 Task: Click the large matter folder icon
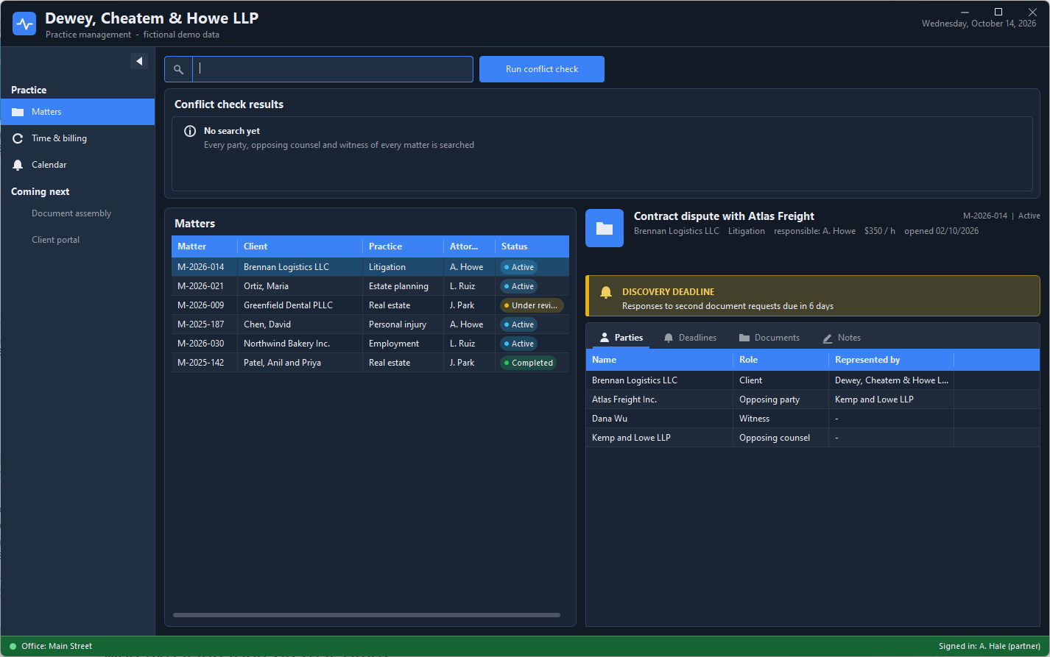605,228
